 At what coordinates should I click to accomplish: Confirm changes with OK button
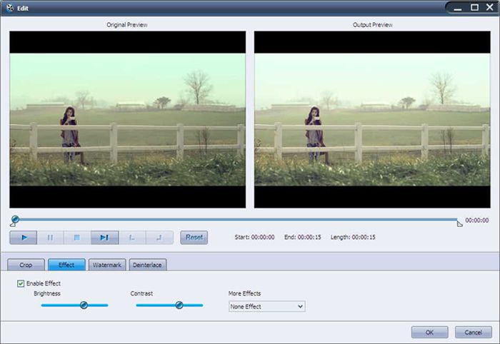429,332
